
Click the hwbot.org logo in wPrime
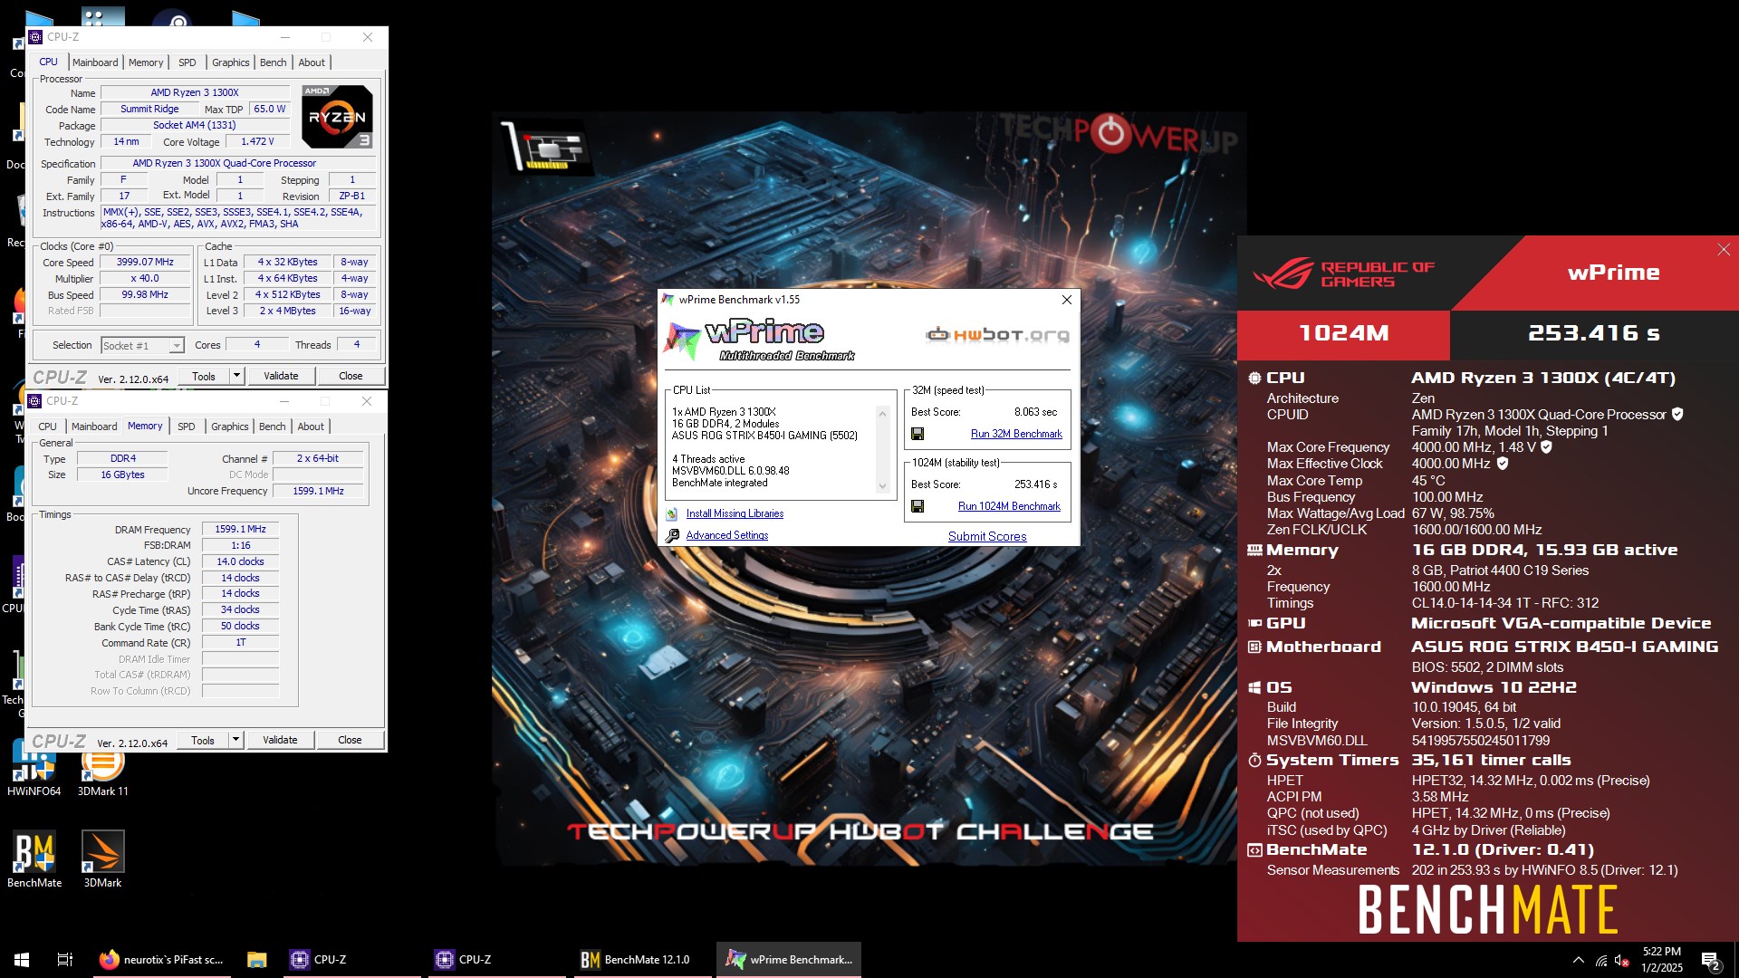point(997,335)
